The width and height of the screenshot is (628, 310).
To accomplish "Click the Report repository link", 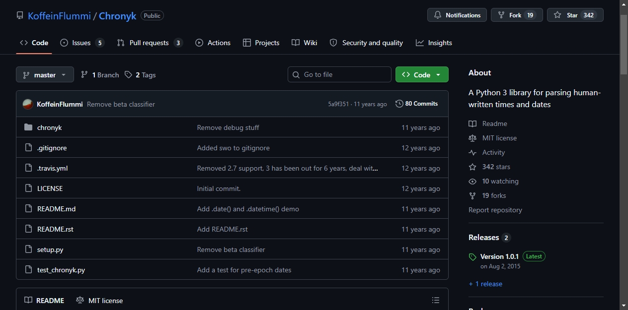I will (495, 210).
